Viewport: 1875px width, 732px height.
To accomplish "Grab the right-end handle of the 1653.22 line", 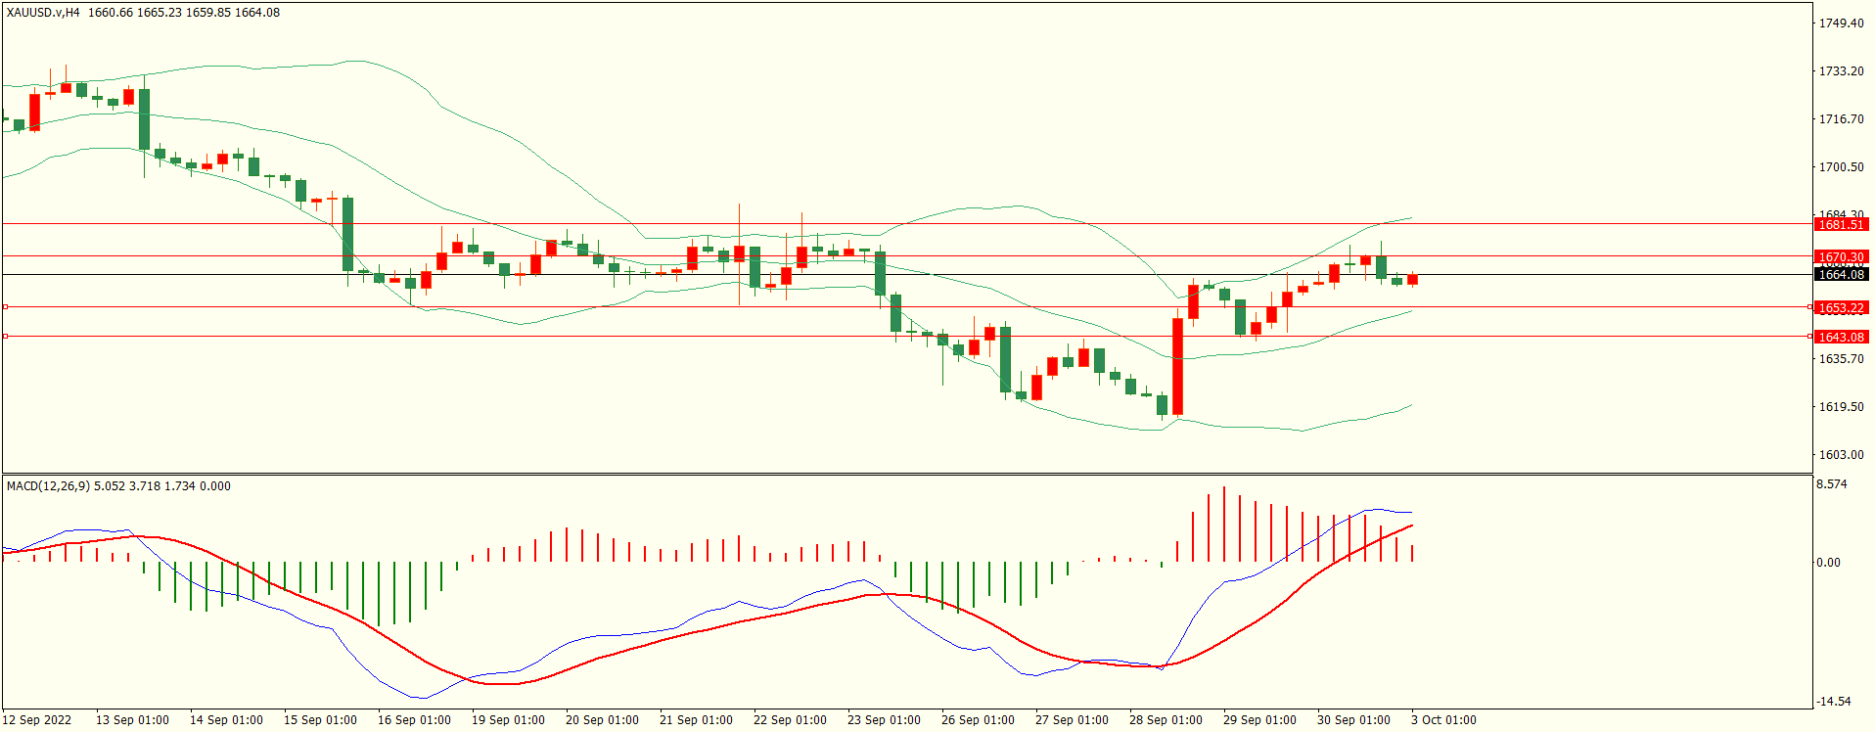I will [x=1809, y=307].
